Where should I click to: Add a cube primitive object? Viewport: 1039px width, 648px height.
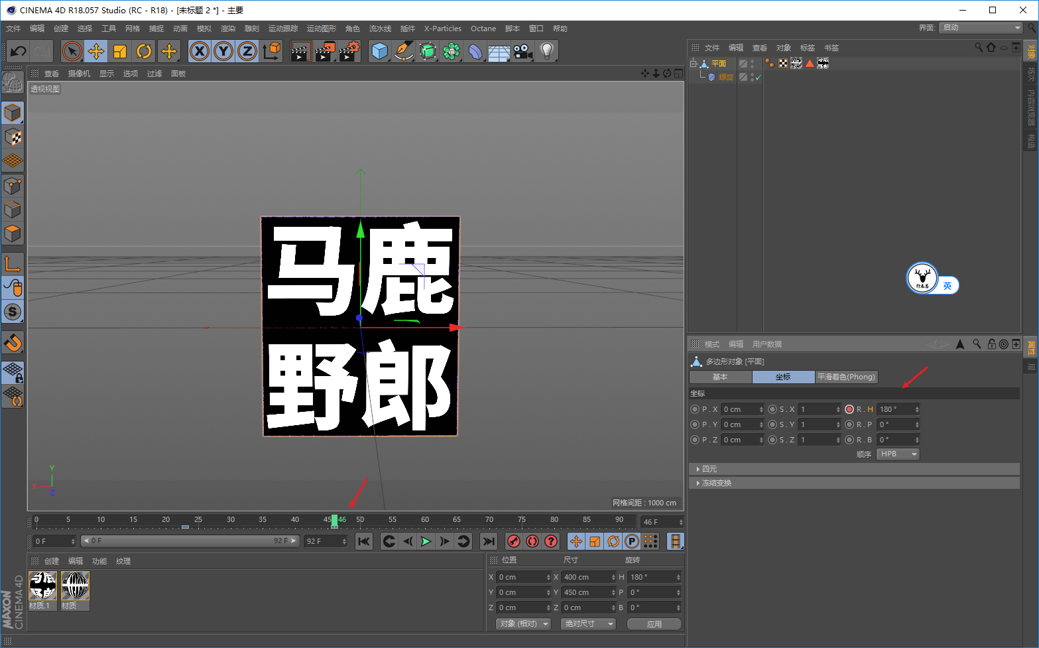pos(379,51)
